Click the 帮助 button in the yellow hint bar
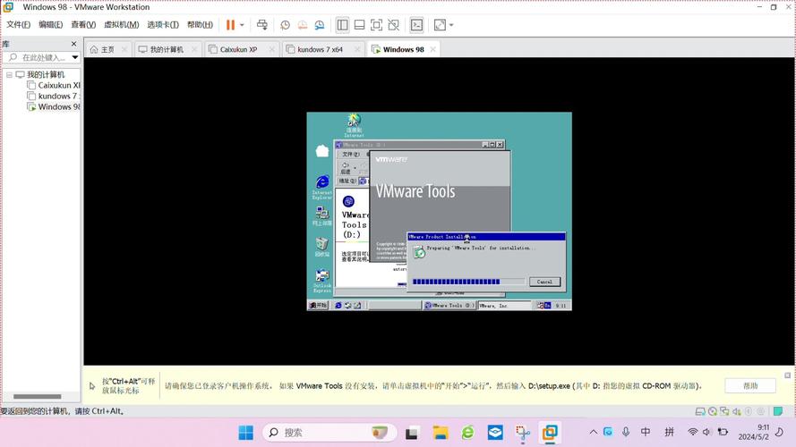Image resolution: width=796 pixels, height=447 pixels. (x=750, y=385)
